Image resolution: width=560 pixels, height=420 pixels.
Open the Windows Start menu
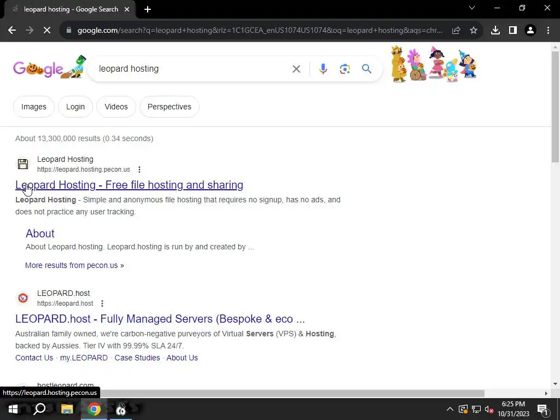tap(13, 409)
